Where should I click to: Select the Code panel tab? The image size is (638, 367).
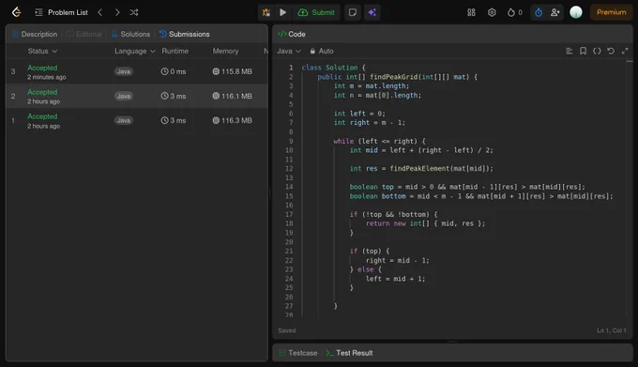(292, 34)
